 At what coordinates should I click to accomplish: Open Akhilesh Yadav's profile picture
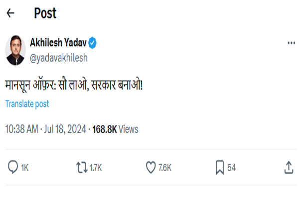tap(16, 50)
